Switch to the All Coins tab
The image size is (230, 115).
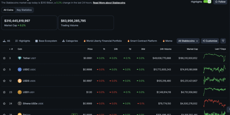coord(8,10)
